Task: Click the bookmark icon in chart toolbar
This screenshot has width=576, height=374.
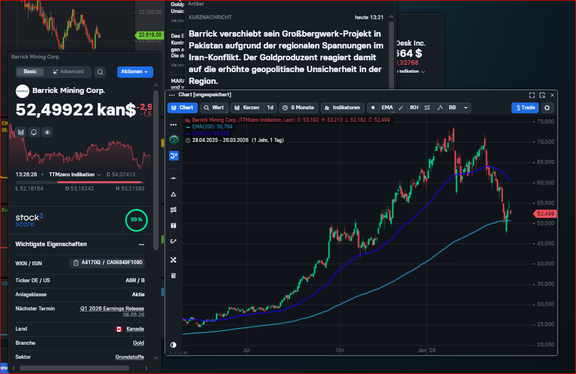Action: (372, 108)
